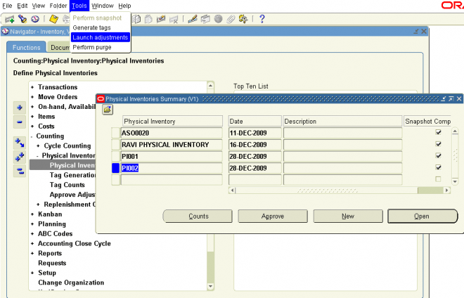
Task: Click the New button
Action: coord(348,216)
